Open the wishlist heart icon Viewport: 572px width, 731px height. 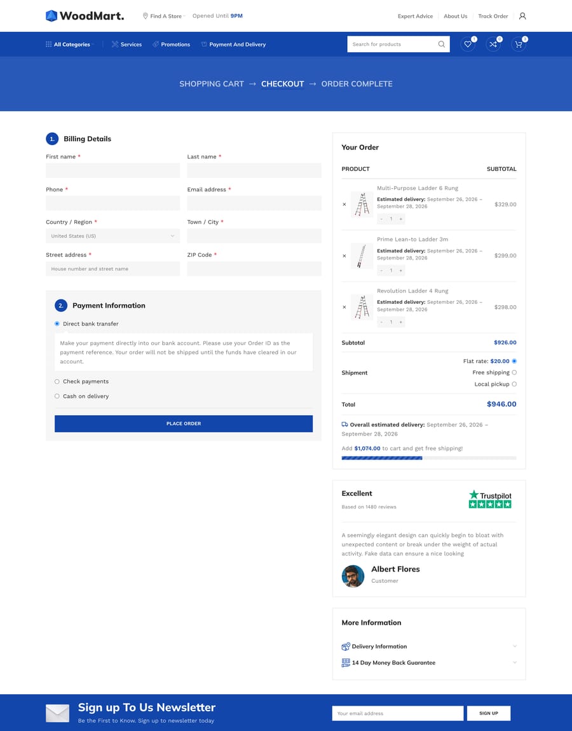pos(468,44)
